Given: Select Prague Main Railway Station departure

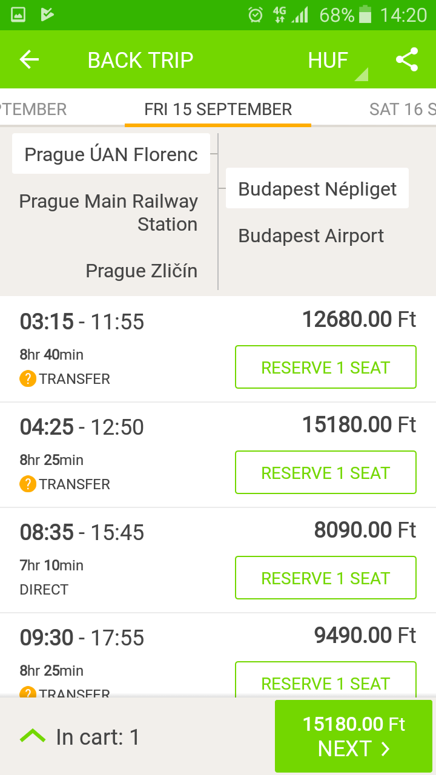Looking at the screenshot, I should click(x=109, y=213).
